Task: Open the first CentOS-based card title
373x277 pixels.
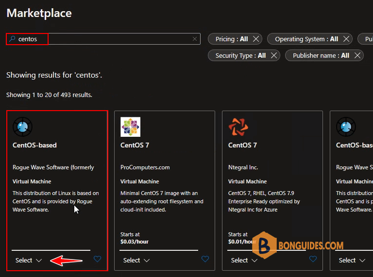Action: click(34, 145)
